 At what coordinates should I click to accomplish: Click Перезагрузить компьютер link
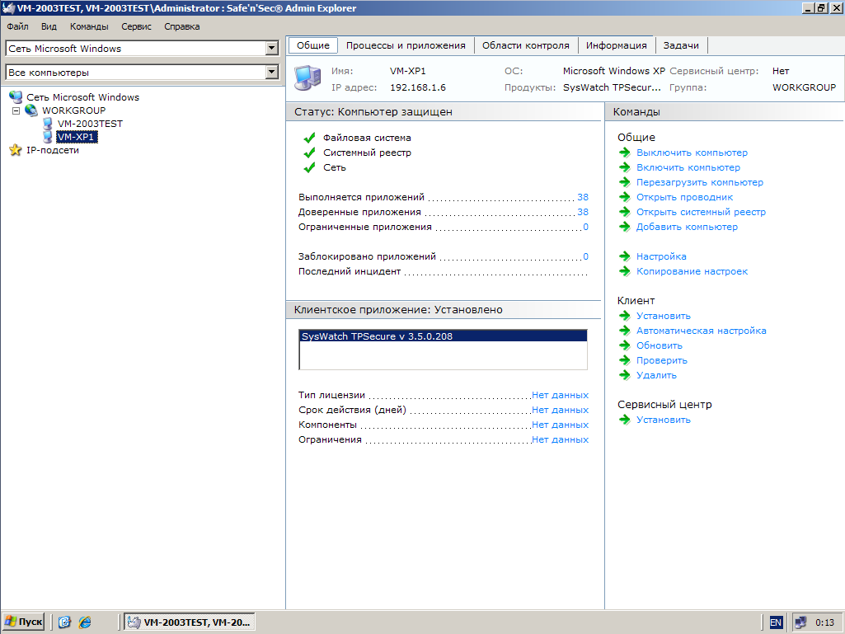700,182
